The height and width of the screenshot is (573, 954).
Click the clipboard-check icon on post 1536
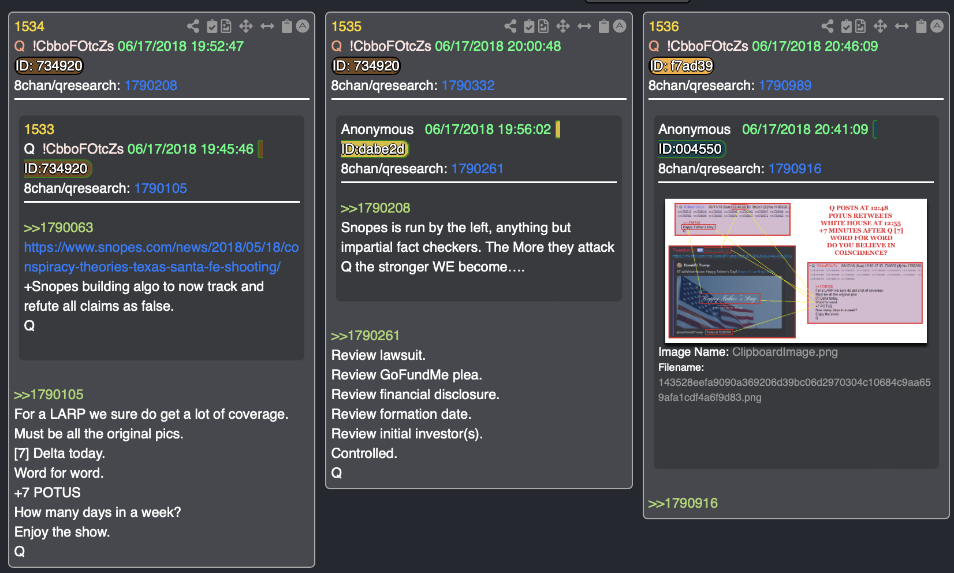[846, 26]
